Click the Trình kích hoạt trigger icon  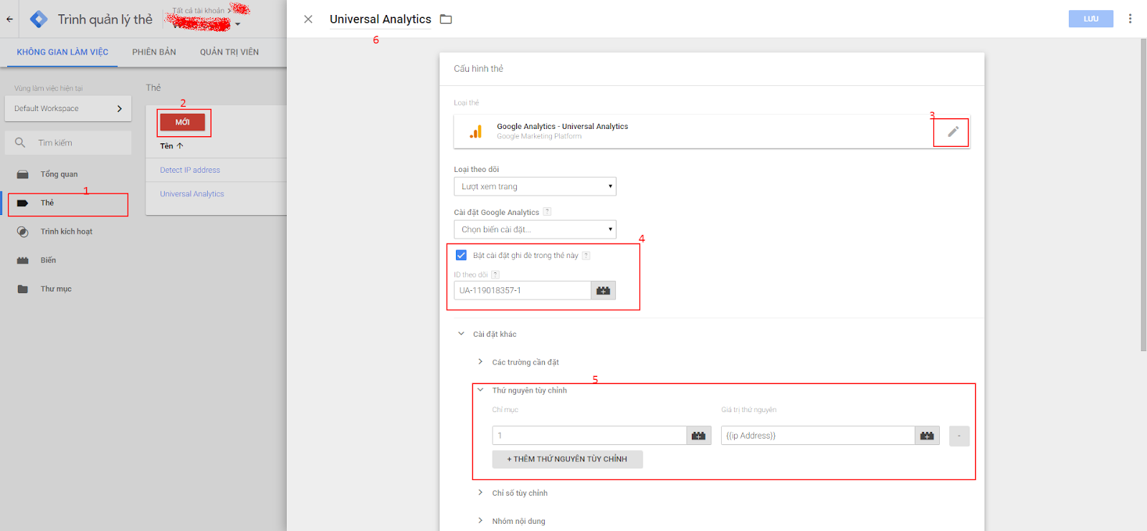[x=23, y=231]
